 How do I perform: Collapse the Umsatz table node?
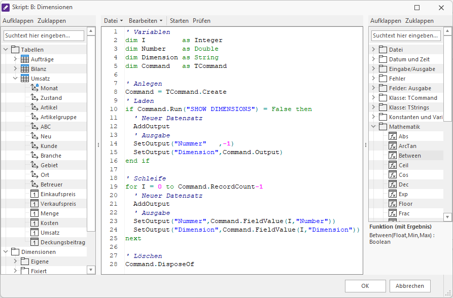click(15, 79)
